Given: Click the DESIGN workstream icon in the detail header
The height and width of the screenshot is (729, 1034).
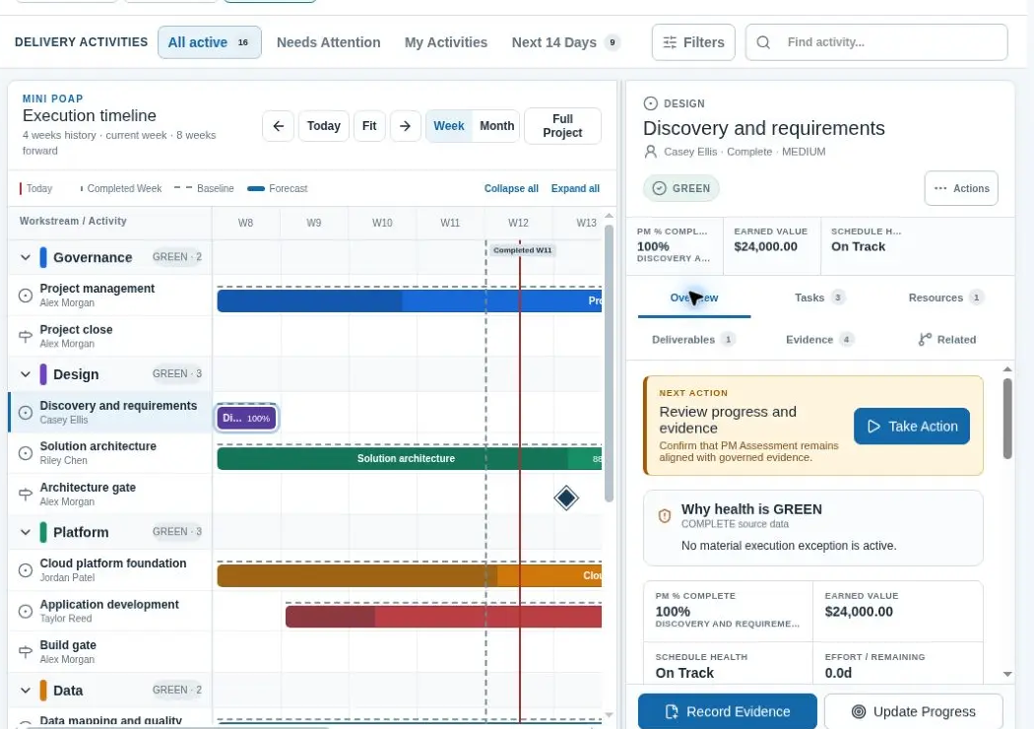Looking at the screenshot, I should click(650, 103).
